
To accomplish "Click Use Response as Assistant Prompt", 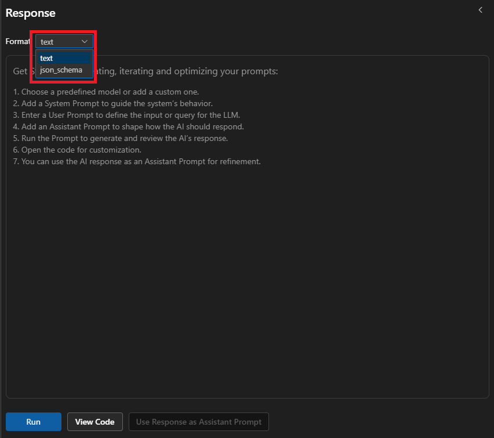I will pyautogui.click(x=199, y=422).
